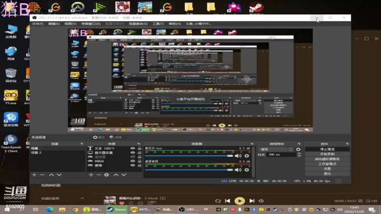Open source properties gear in Sources panel

(x=106, y=175)
